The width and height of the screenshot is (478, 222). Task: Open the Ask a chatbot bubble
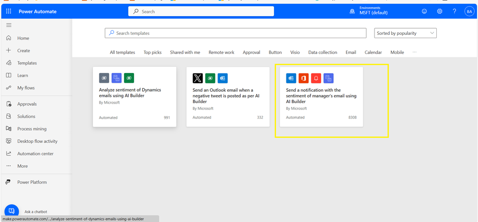(x=11, y=211)
